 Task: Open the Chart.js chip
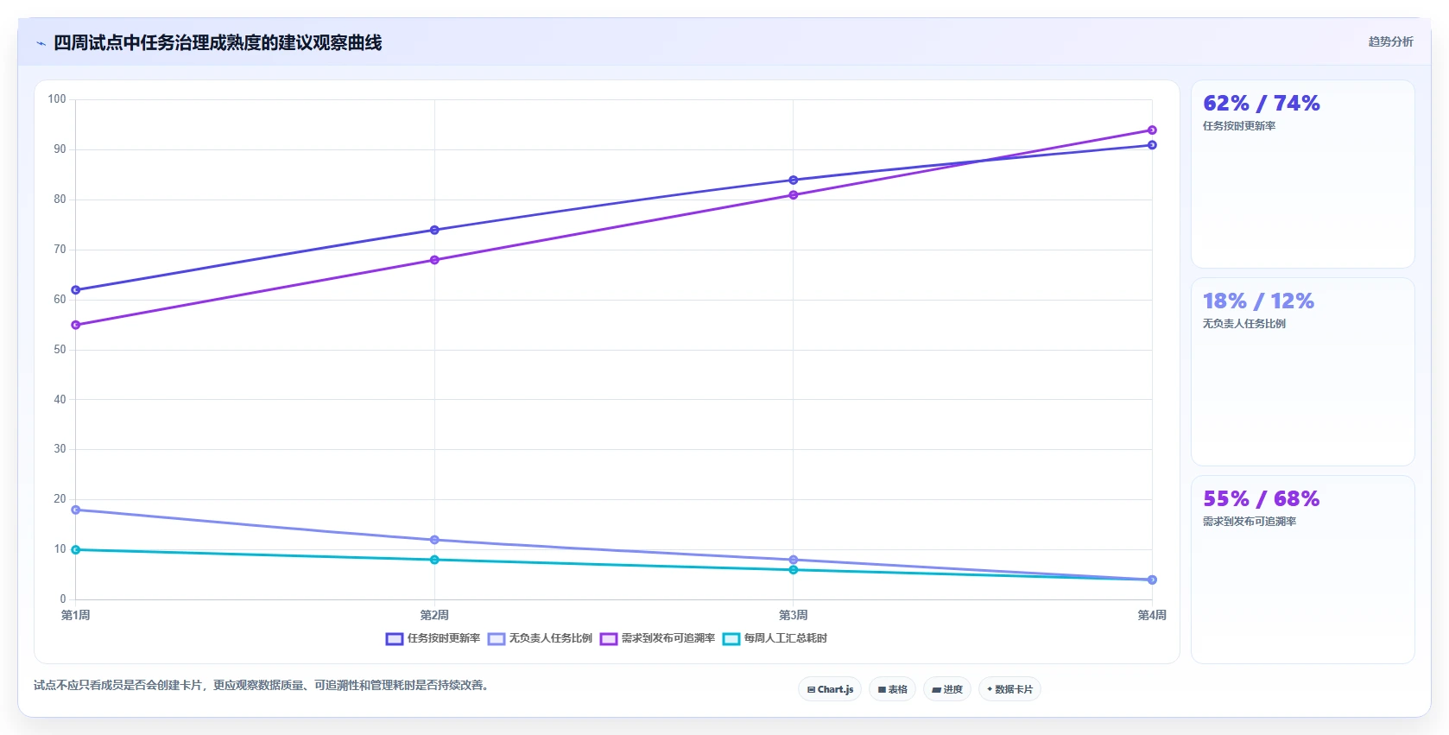pos(830,689)
